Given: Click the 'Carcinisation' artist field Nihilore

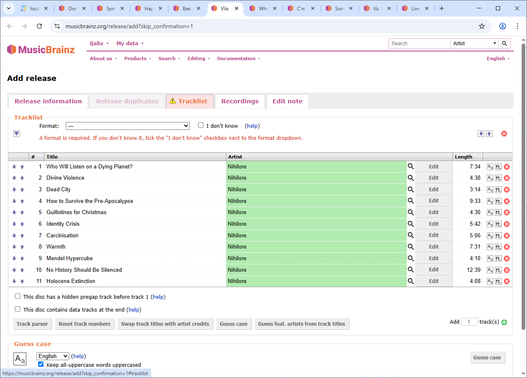Looking at the screenshot, I should coord(317,235).
